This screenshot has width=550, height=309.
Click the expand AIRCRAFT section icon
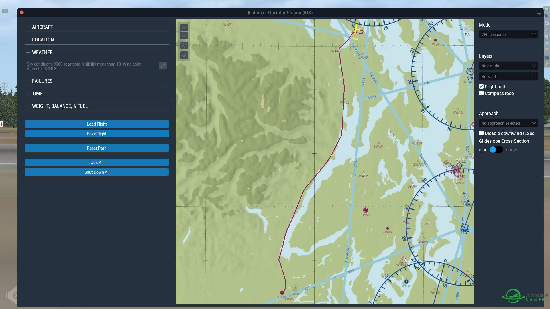(27, 27)
